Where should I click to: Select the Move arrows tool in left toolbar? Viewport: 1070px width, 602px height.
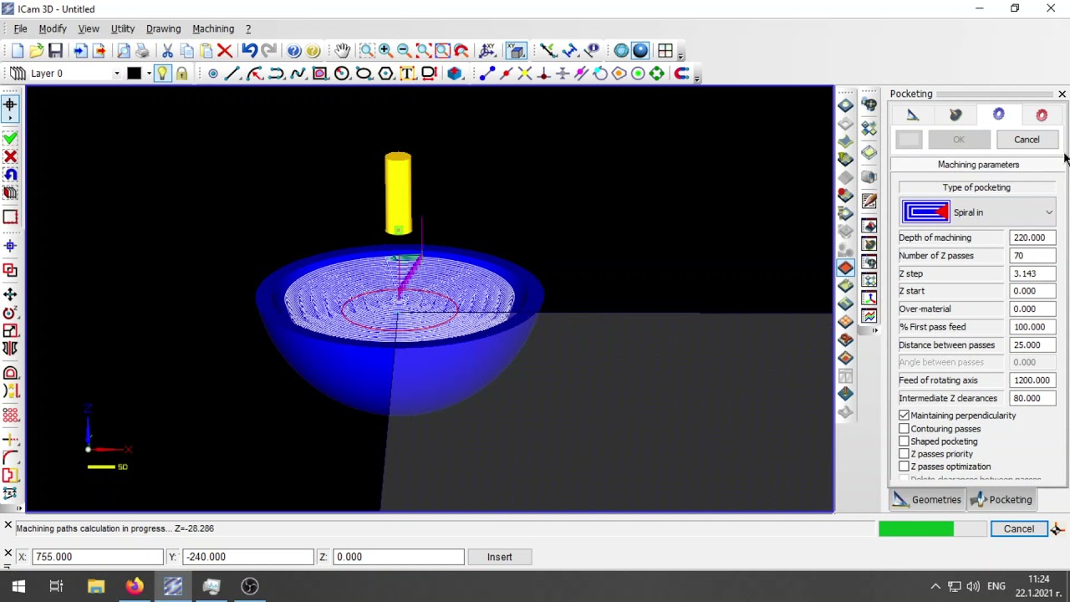(10, 294)
